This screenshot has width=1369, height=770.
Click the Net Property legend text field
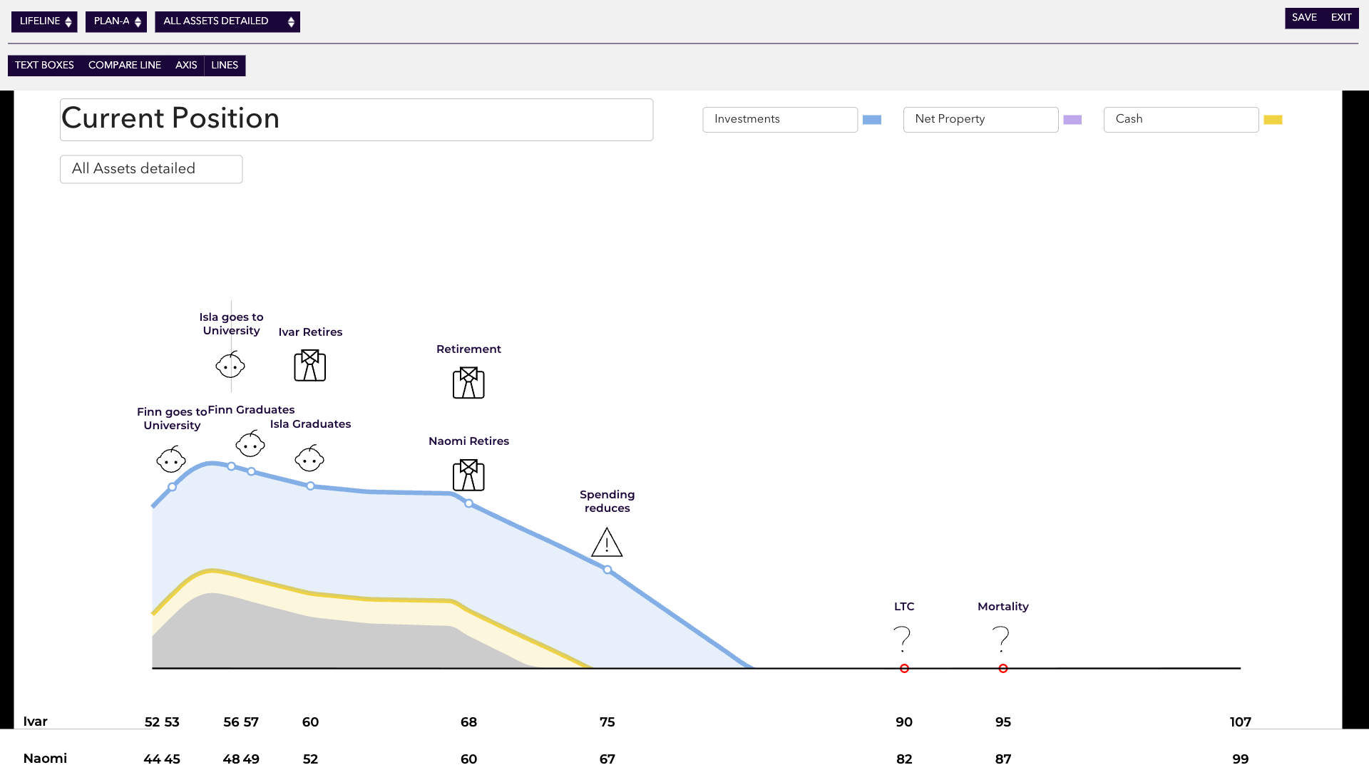(980, 120)
